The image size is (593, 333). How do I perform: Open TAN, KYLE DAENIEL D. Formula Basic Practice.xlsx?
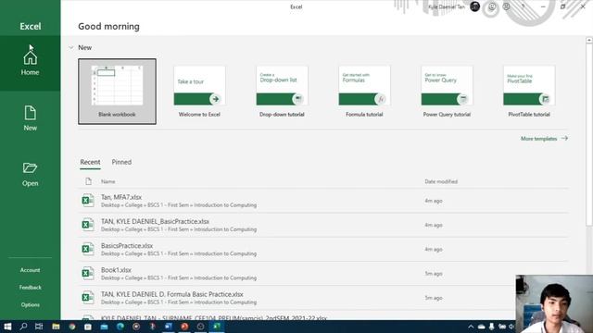323,298
